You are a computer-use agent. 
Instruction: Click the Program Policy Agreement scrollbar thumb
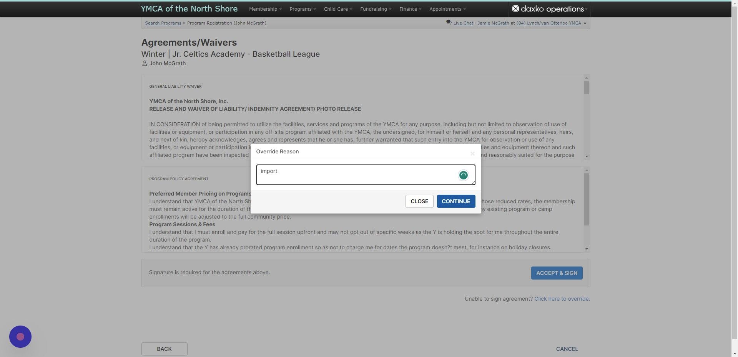tap(587, 199)
